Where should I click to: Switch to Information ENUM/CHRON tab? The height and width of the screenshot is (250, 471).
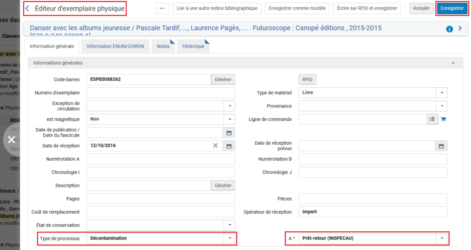click(x=115, y=46)
